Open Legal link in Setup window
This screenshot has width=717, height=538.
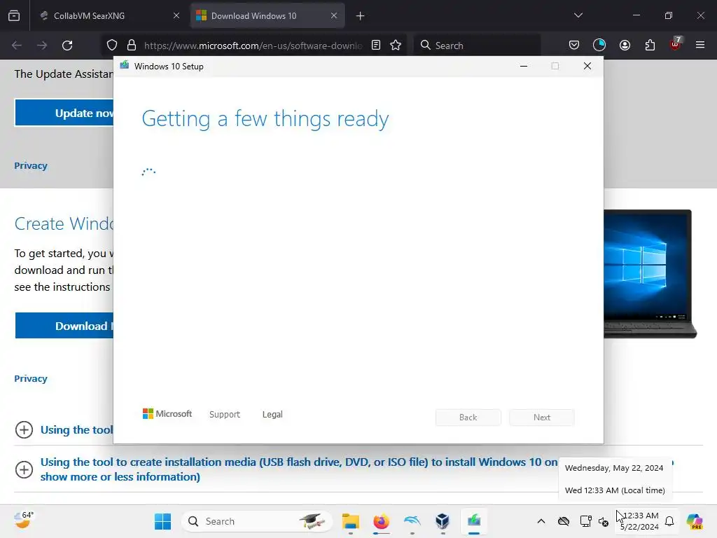tap(272, 415)
